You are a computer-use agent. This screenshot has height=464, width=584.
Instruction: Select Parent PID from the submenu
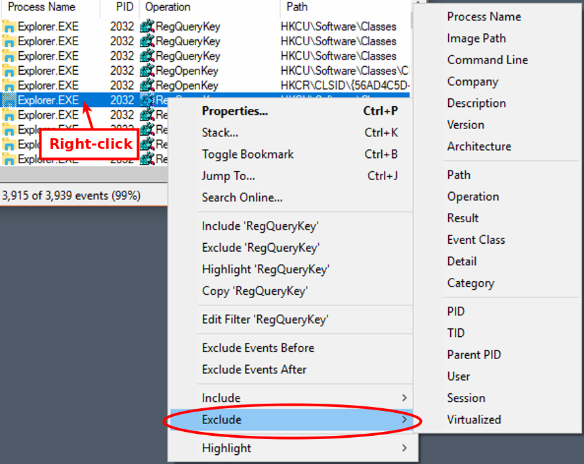(474, 355)
